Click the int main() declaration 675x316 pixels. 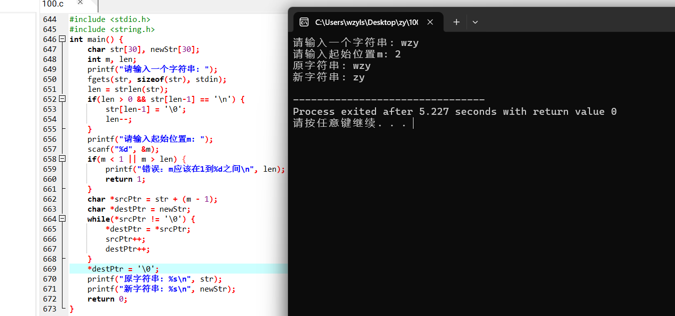96,39
